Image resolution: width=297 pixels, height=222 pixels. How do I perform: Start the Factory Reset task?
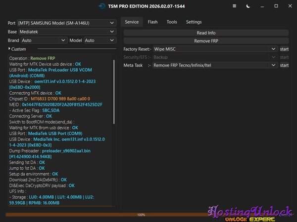click(284, 49)
